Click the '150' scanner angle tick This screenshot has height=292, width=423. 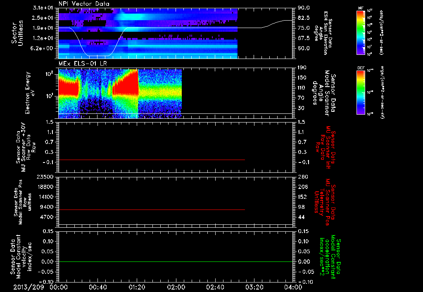coord(302,78)
